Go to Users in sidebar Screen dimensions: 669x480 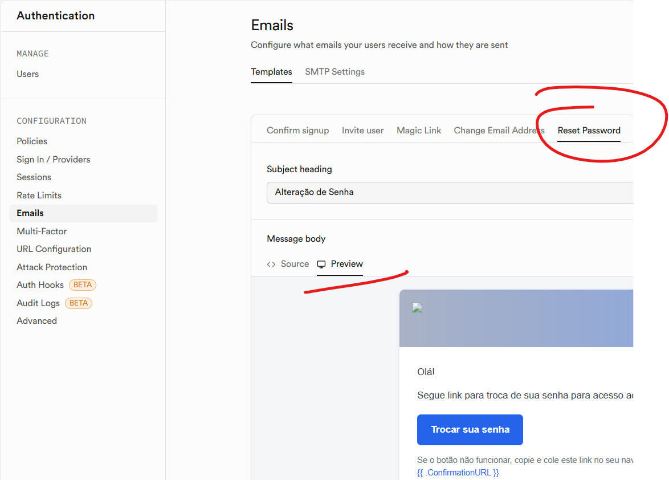coord(28,74)
